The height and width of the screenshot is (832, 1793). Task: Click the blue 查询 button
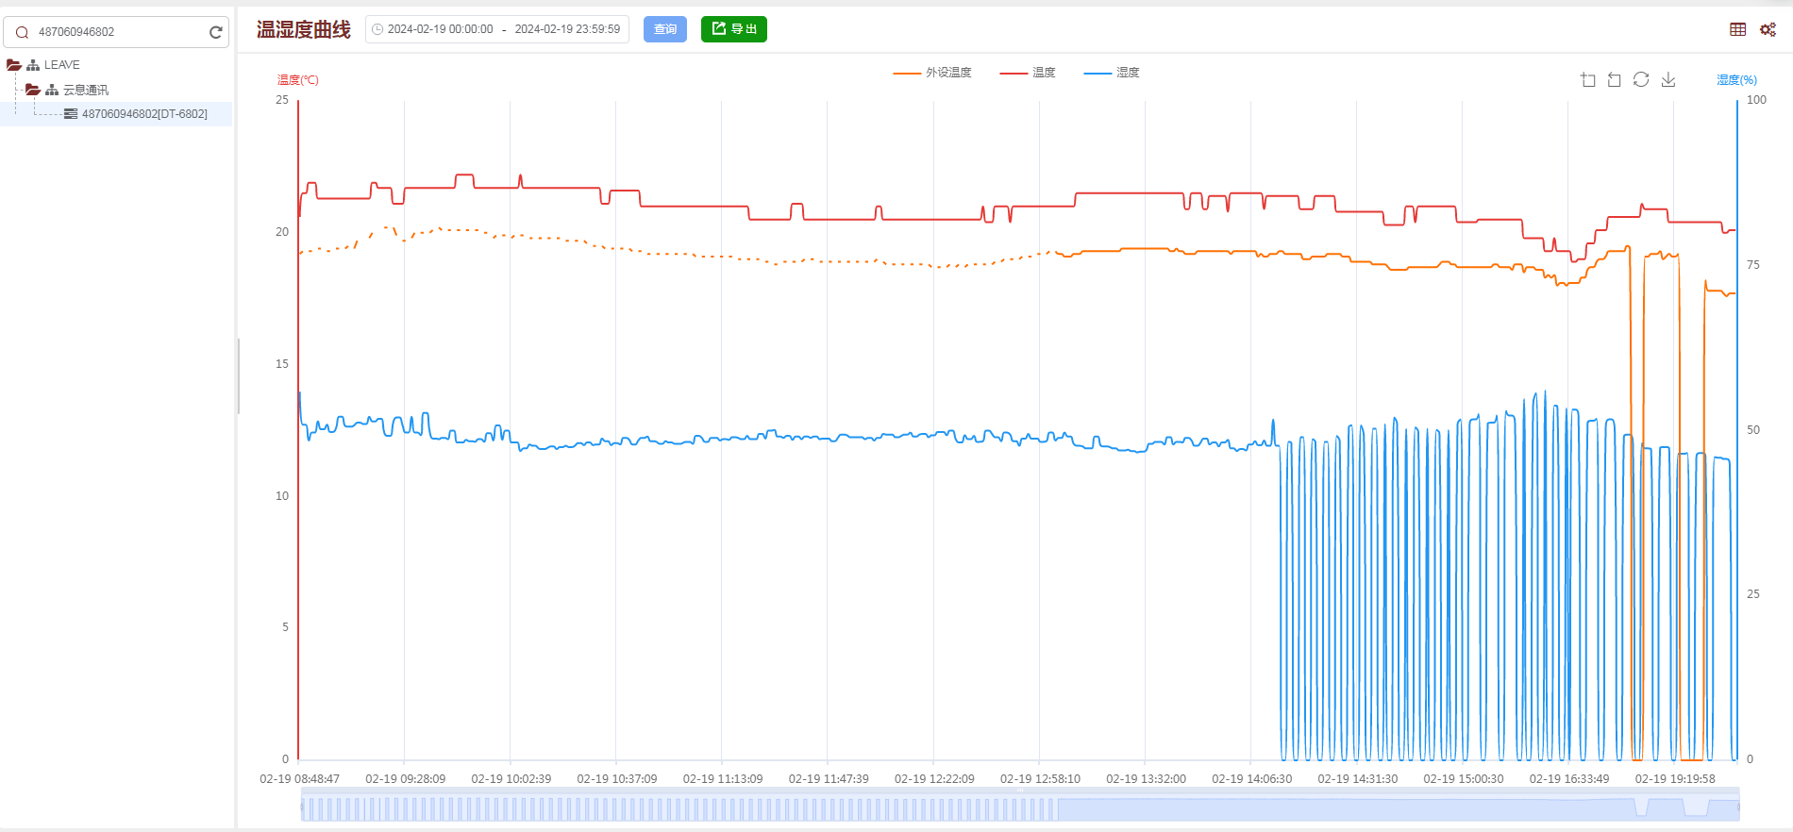click(665, 29)
